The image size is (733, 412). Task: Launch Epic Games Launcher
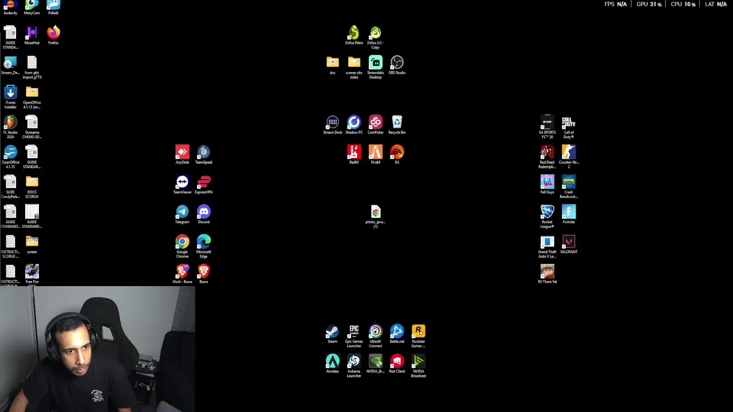point(354,336)
